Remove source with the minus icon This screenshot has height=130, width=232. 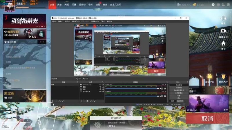coord(84,101)
